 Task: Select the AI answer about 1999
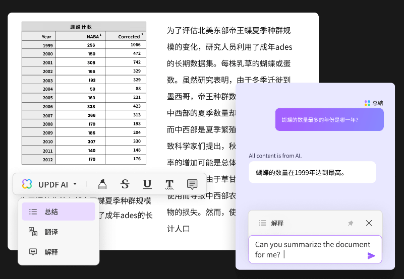312,172
